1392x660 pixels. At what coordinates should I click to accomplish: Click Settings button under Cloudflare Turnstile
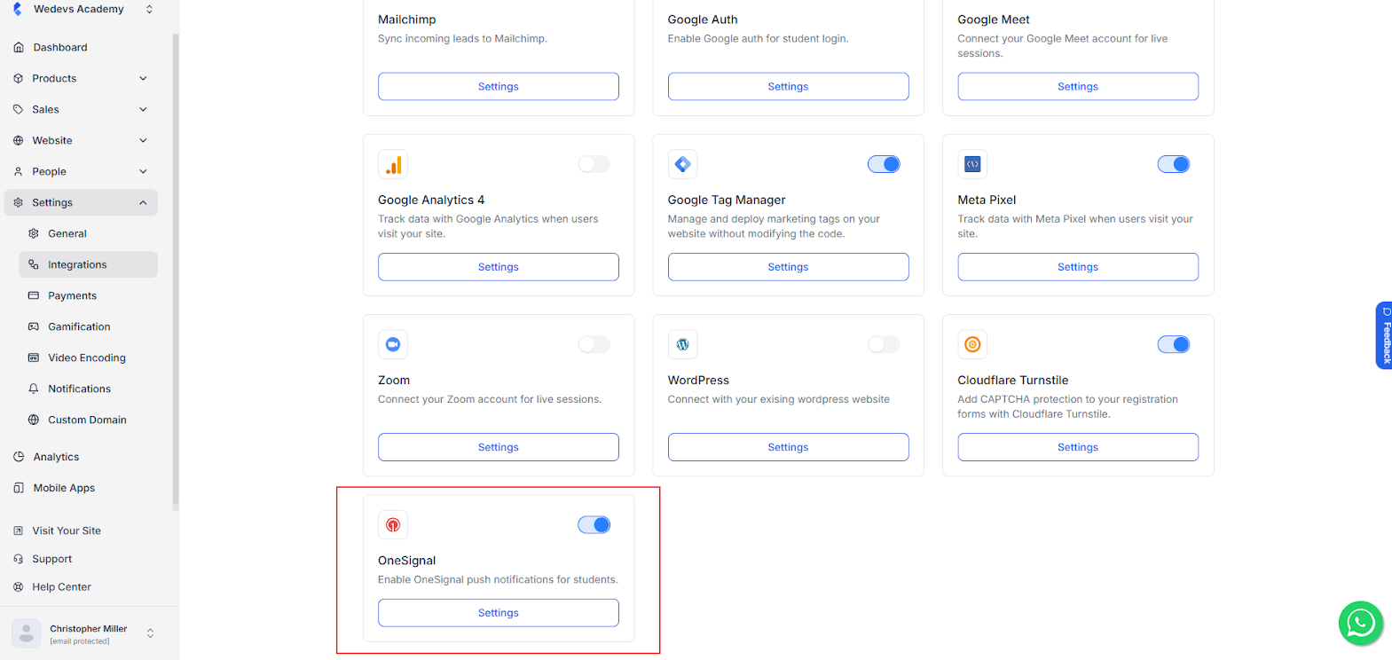[1077, 448]
